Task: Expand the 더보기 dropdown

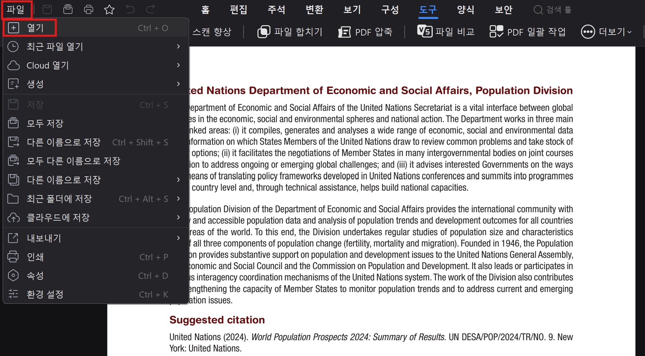Action: pyautogui.click(x=606, y=32)
